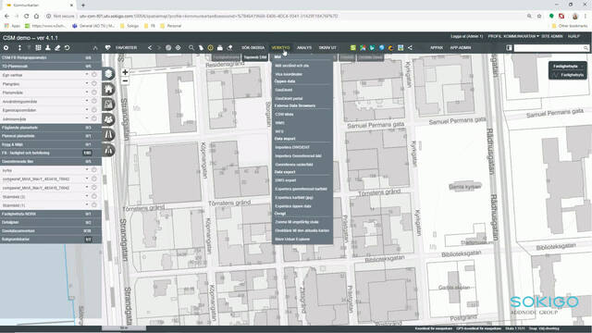Open the Google Maps shortcut icon
The image size is (592, 333).
click(x=363, y=48)
